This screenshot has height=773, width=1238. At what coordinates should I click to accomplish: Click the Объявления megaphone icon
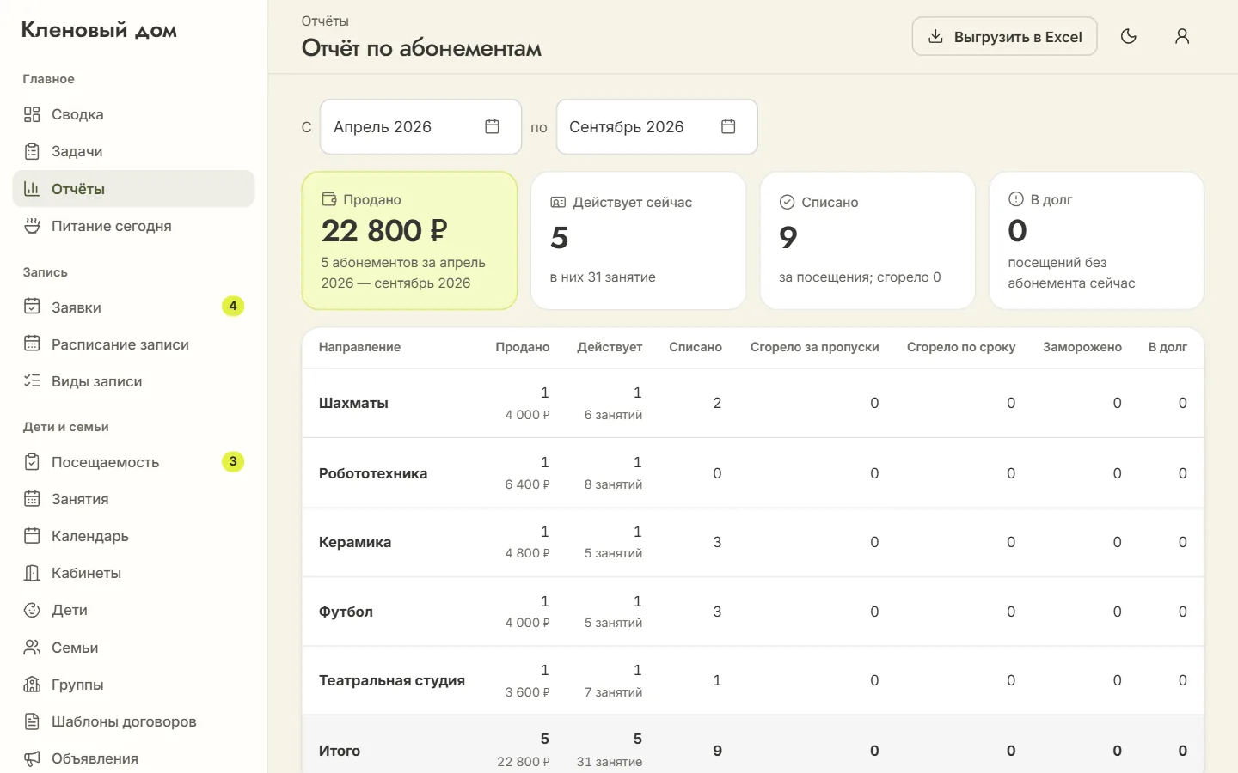click(32, 758)
